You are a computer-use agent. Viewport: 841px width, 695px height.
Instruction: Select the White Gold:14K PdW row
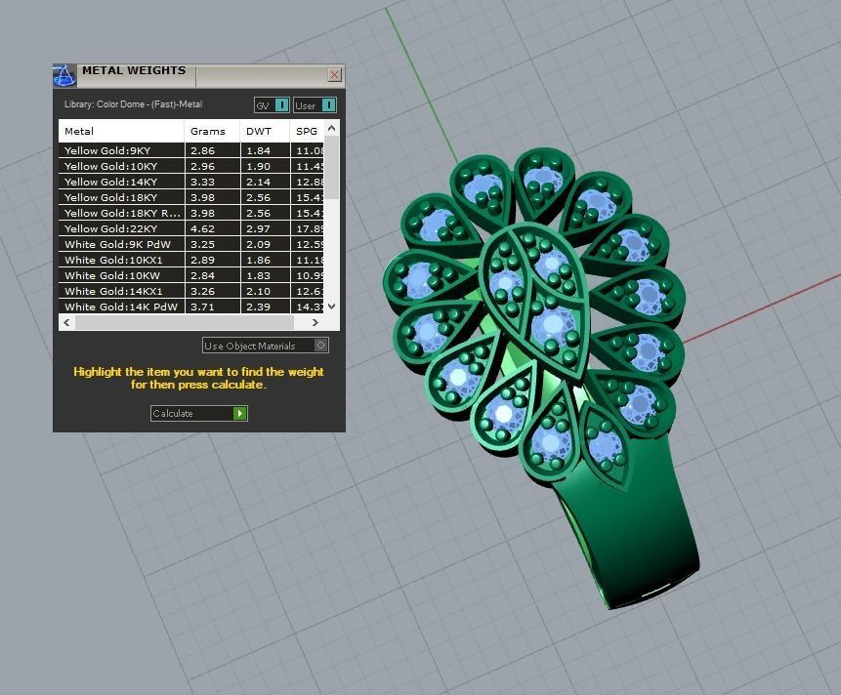(x=190, y=307)
